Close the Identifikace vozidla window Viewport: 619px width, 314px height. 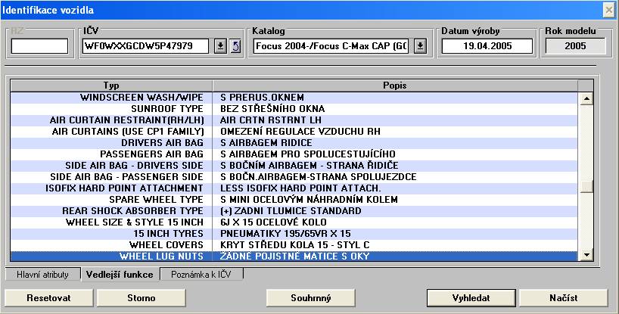[x=608, y=9]
